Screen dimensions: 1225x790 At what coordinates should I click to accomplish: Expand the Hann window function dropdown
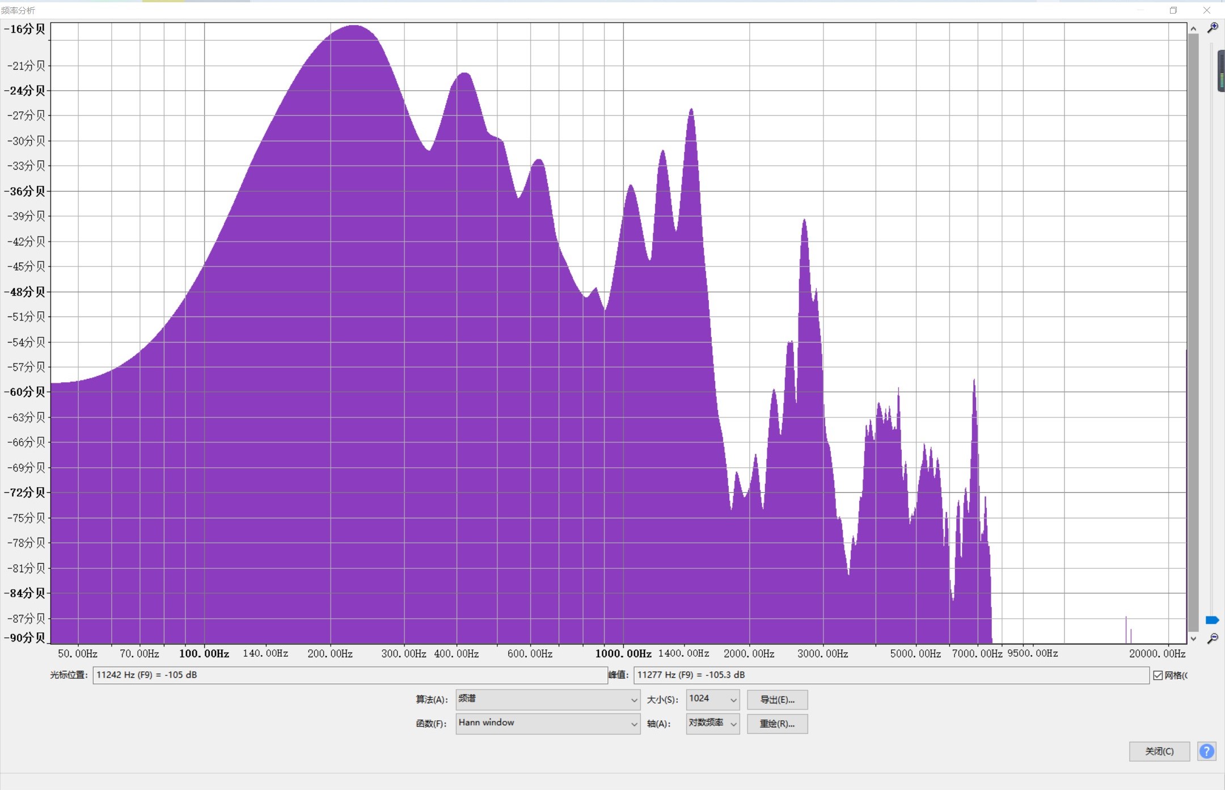pyautogui.click(x=547, y=723)
